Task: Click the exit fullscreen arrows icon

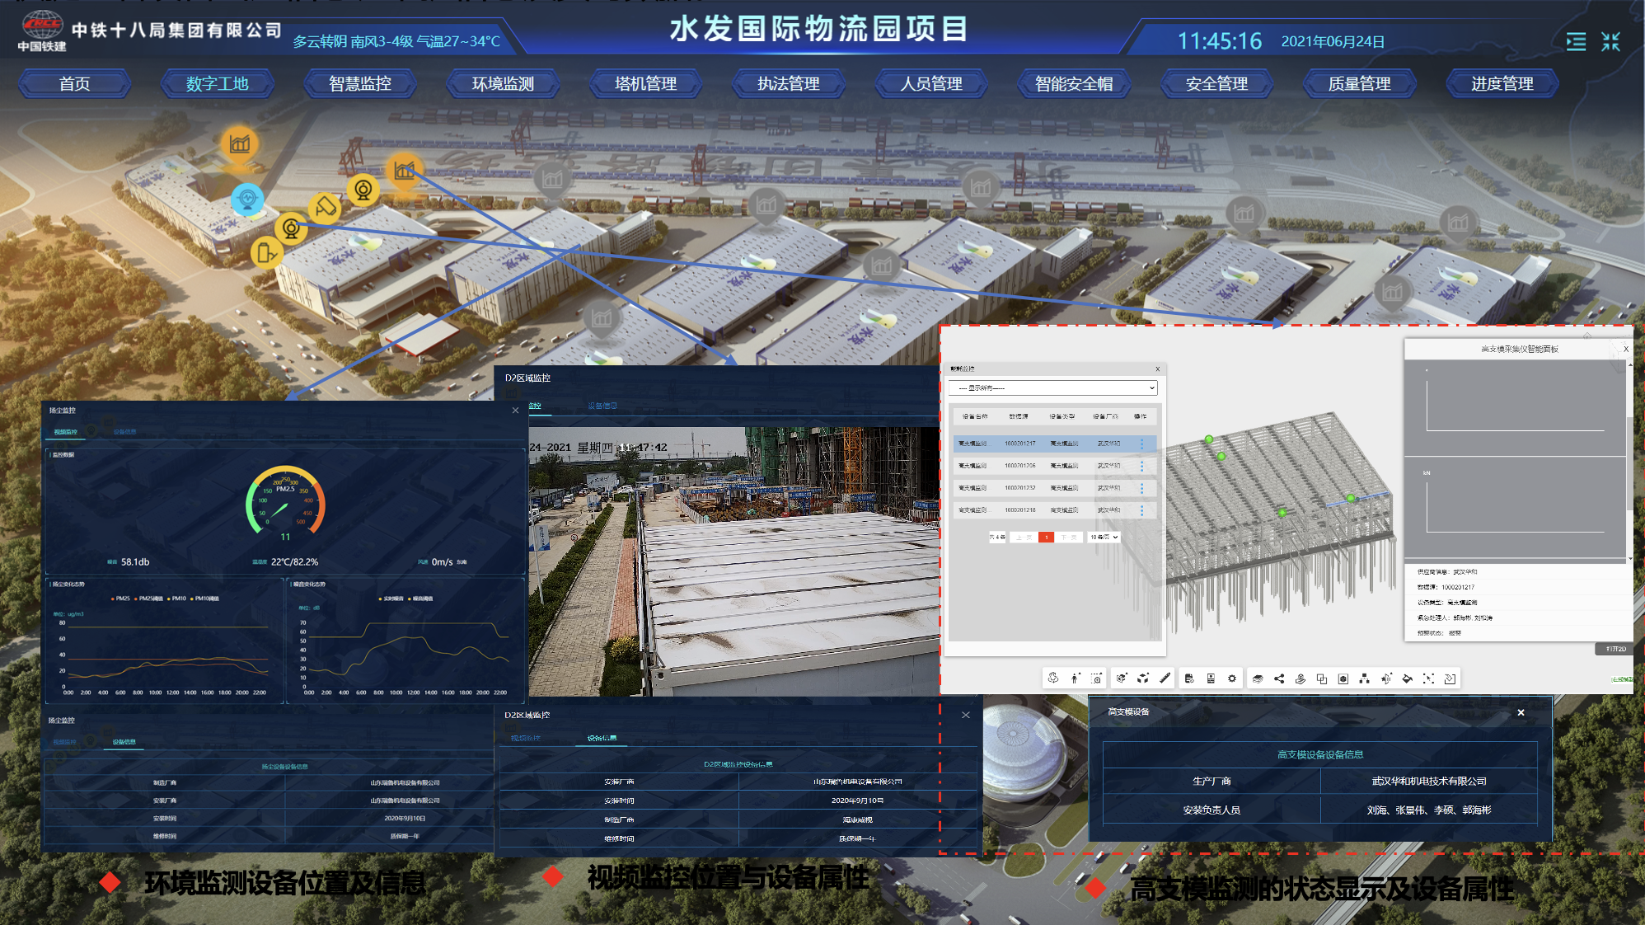Action: coord(1610,41)
